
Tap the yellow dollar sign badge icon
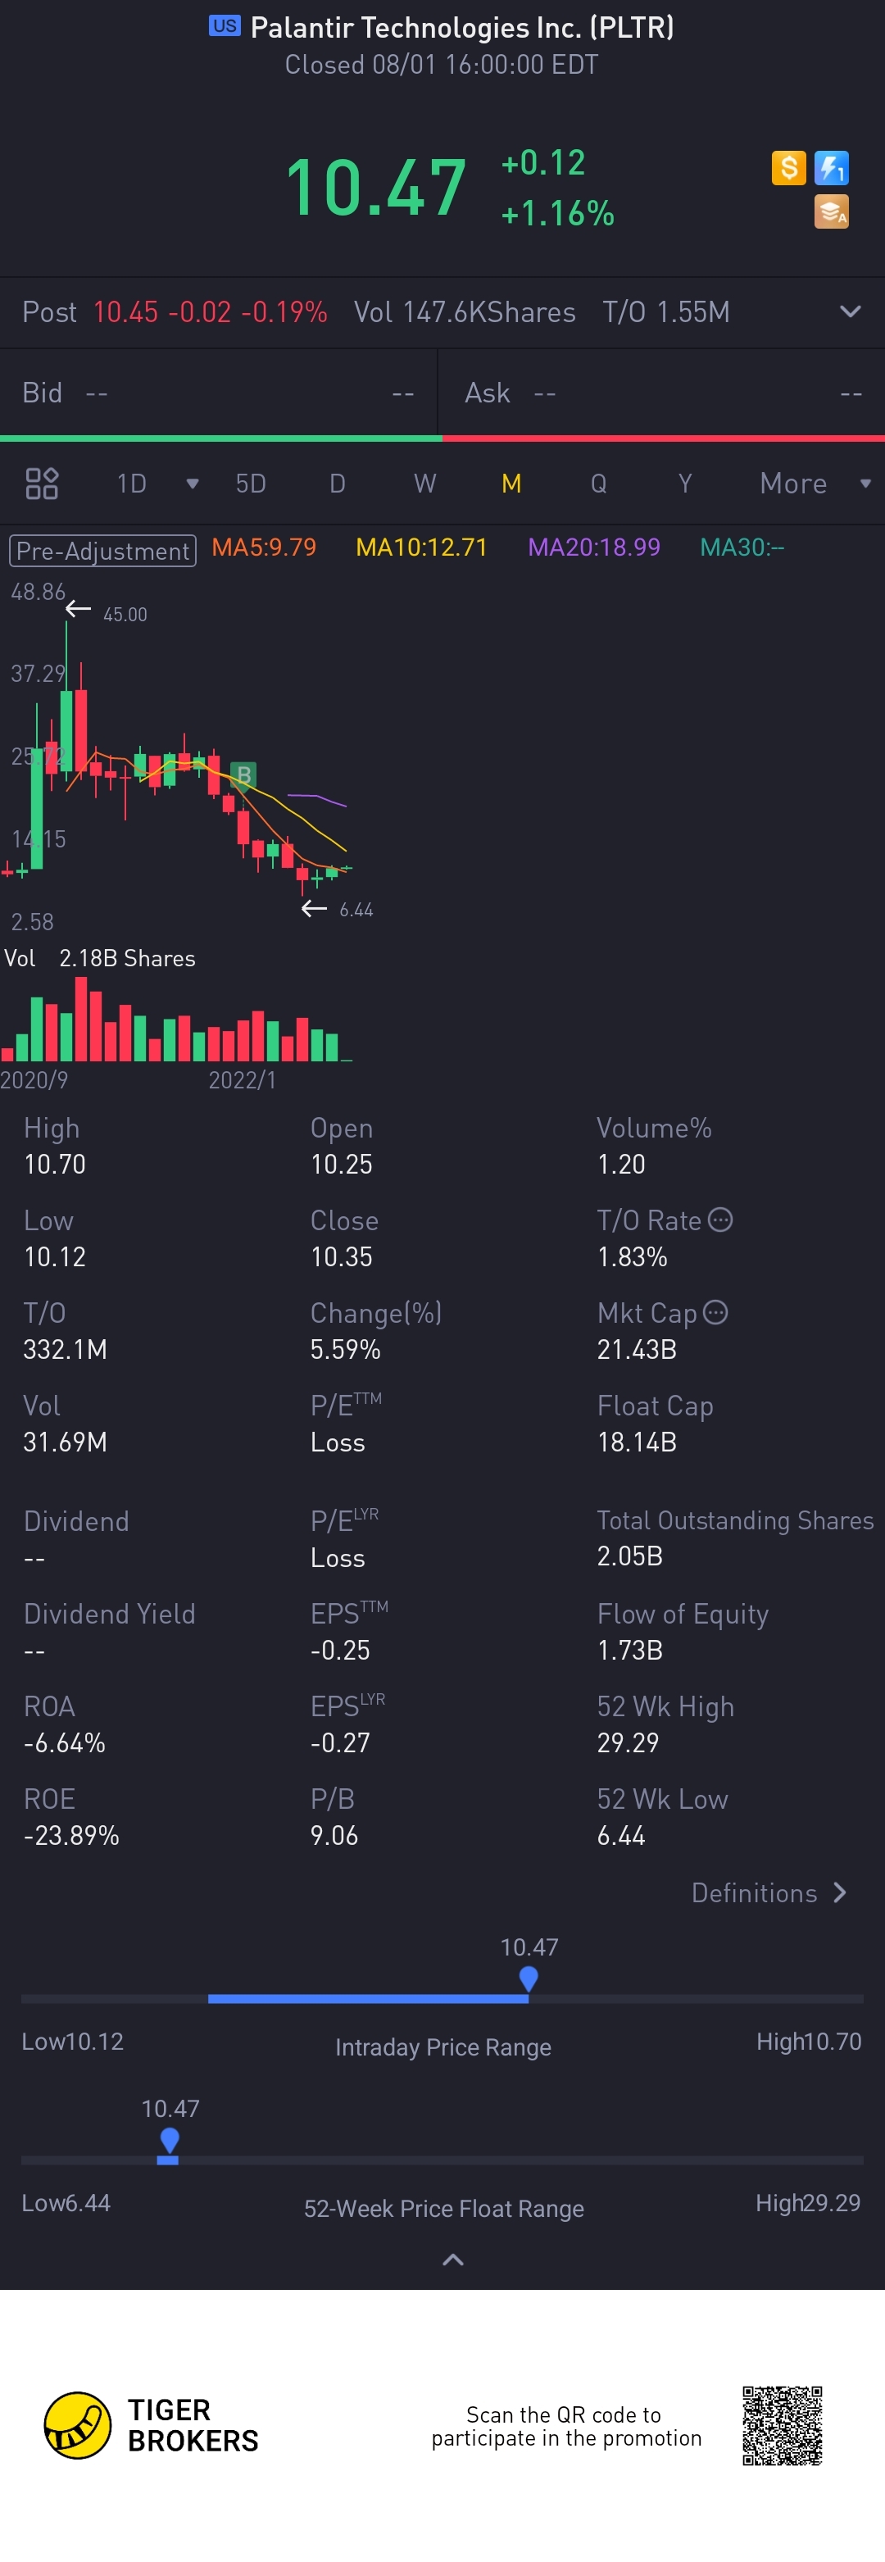(x=787, y=167)
